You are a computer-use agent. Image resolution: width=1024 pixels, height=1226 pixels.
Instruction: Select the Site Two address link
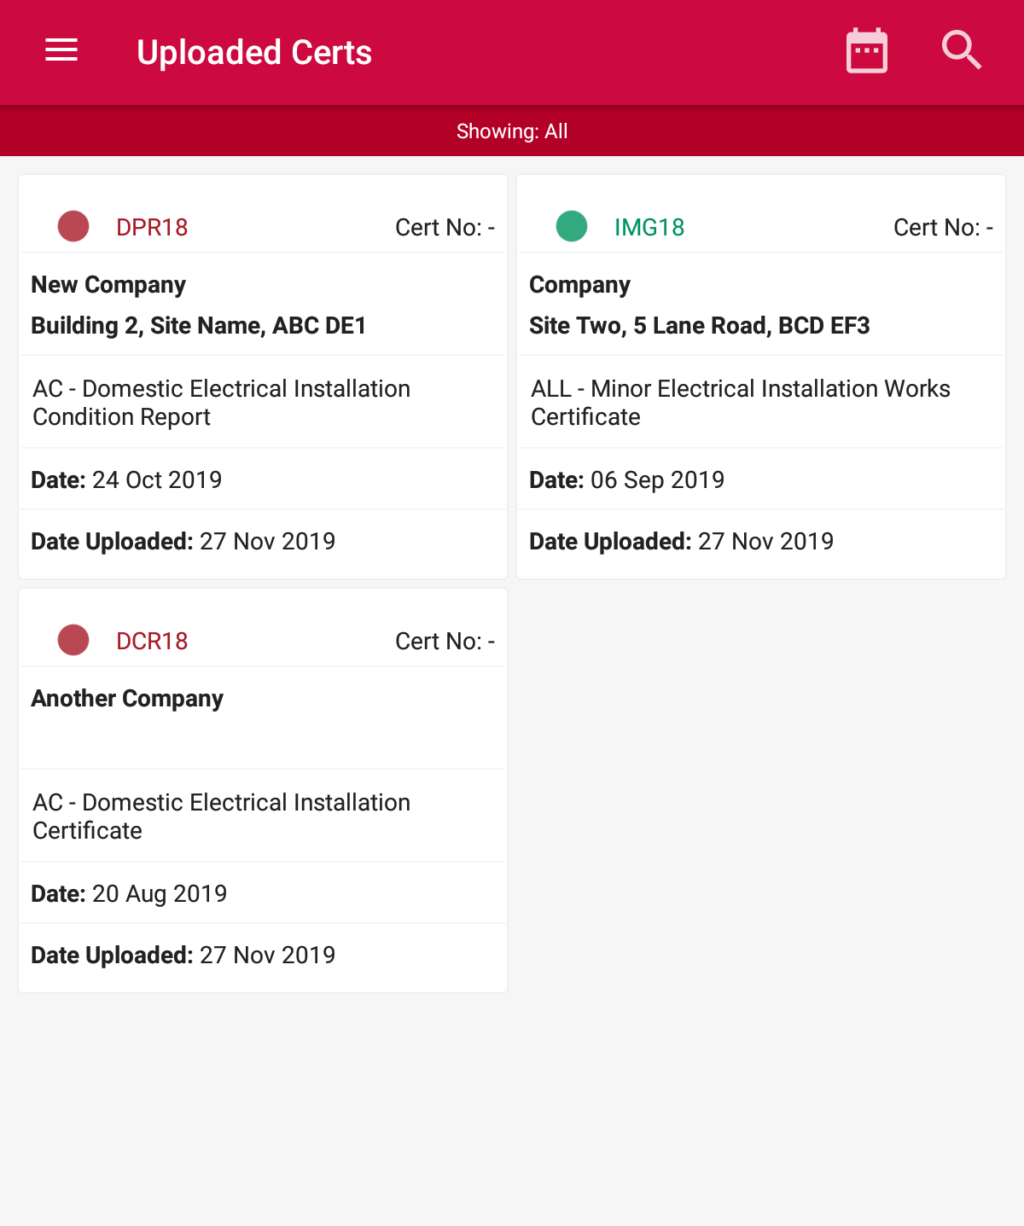pyautogui.click(x=699, y=325)
